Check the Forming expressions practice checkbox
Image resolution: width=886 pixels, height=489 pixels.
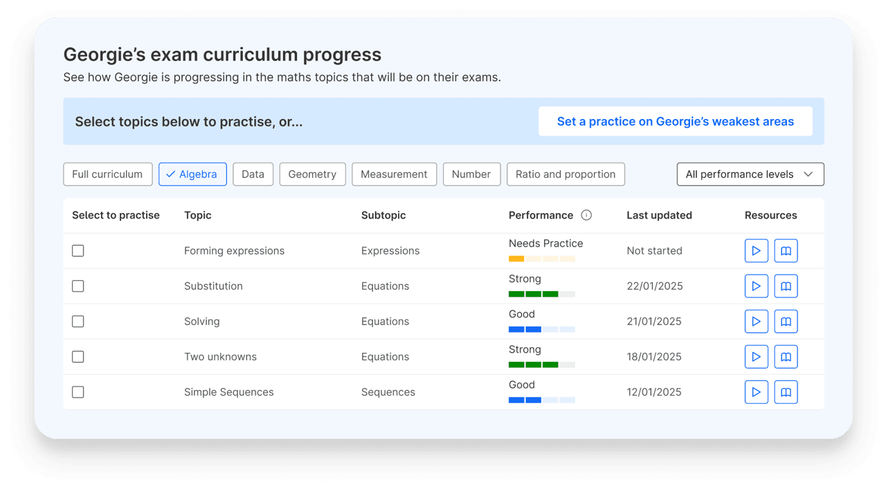coord(78,250)
